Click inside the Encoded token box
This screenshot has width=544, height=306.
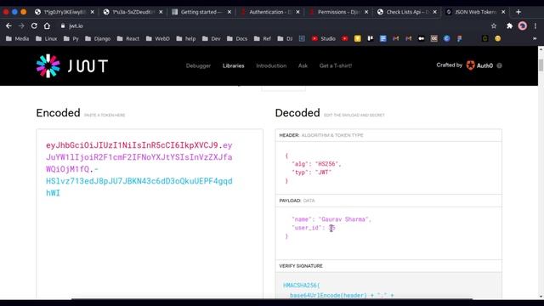tap(150, 213)
